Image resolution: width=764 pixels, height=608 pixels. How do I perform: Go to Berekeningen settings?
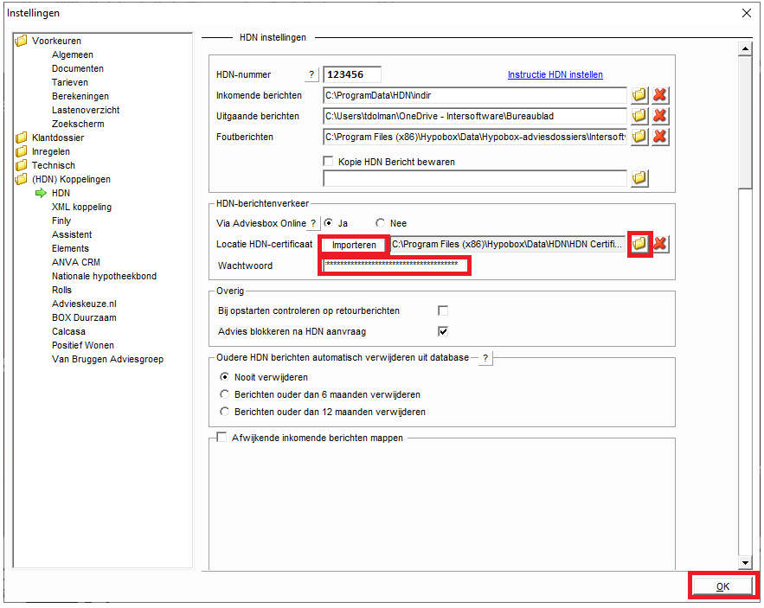[80, 97]
